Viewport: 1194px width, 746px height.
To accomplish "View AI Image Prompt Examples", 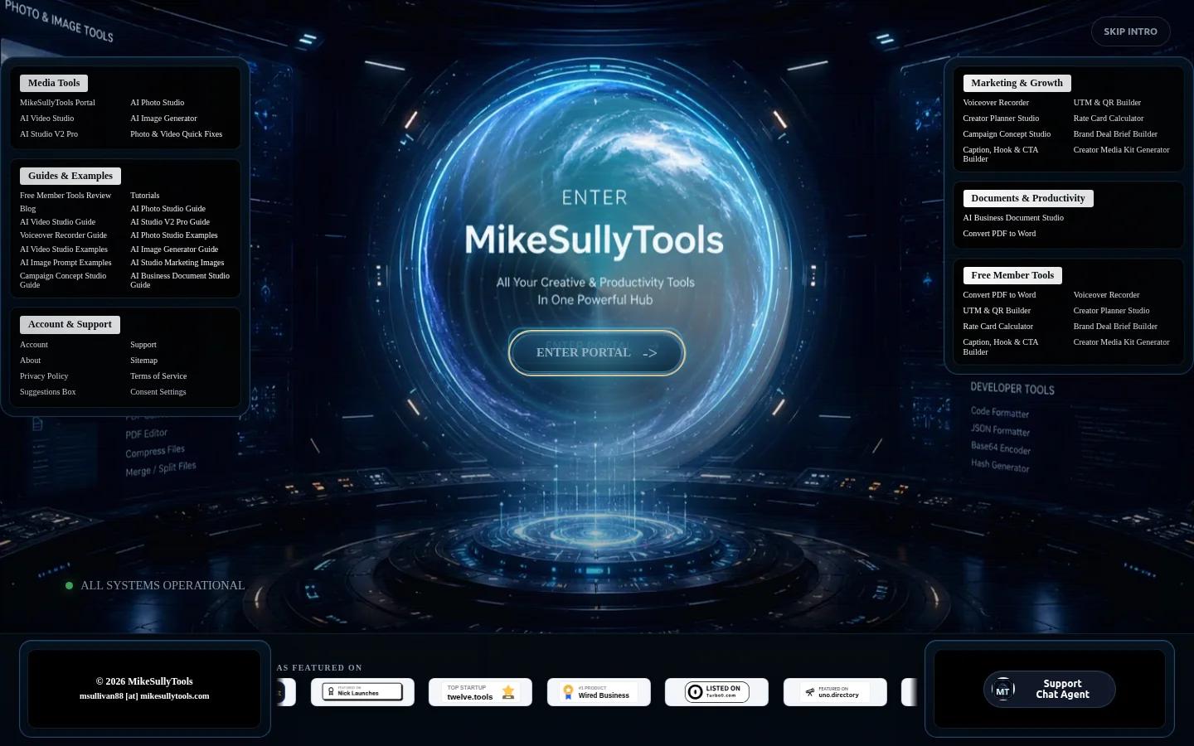I will pyautogui.click(x=66, y=263).
